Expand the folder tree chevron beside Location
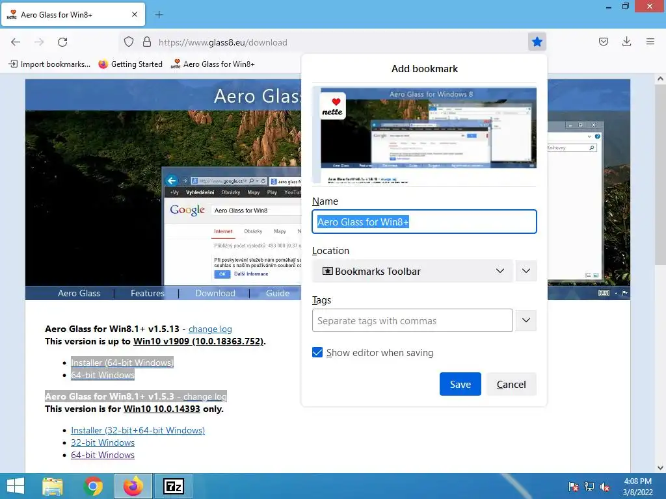666x499 pixels. (x=526, y=271)
